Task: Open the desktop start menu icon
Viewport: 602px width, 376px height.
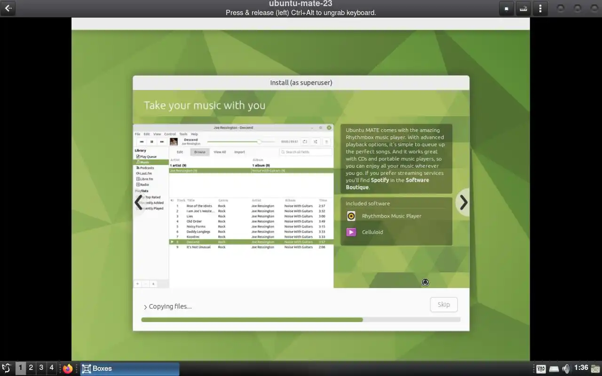Action: [7, 368]
